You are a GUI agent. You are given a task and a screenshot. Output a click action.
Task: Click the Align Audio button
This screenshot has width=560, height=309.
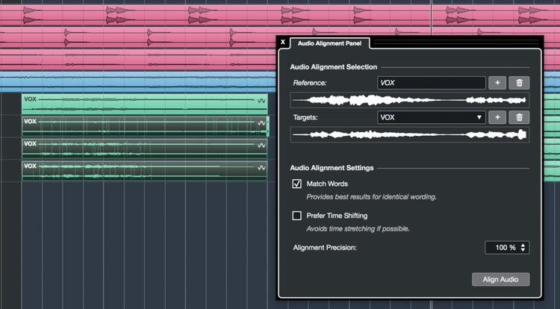coord(500,279)
